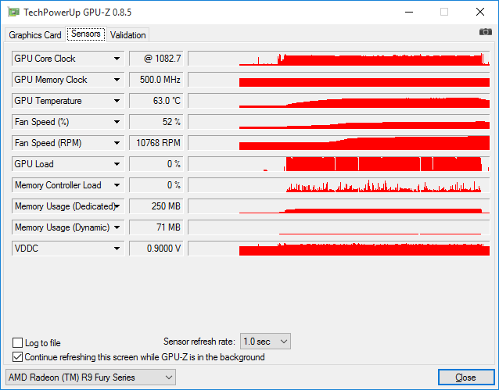Click the GPU Load history graph
Screen dimensions: 499x390
339,164
